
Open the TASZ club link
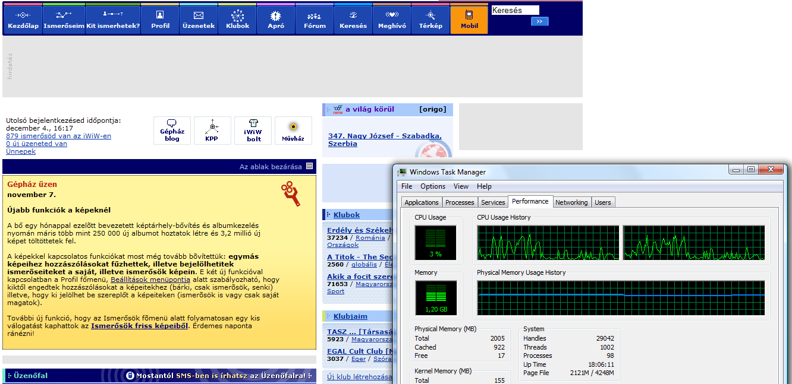click(x=360, y=332)
